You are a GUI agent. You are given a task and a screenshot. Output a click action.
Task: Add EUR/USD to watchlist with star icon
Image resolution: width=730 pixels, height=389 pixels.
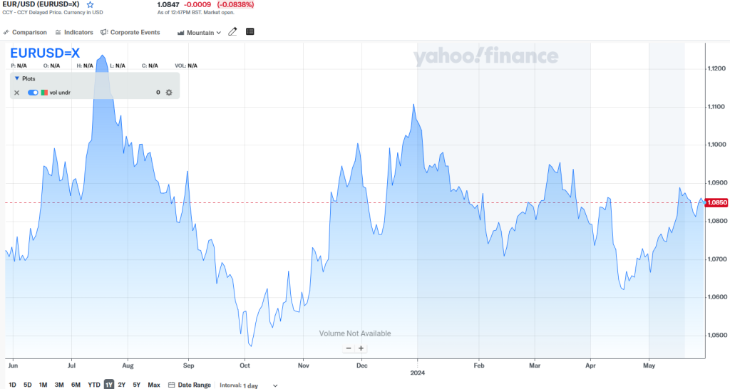(90, 4)
